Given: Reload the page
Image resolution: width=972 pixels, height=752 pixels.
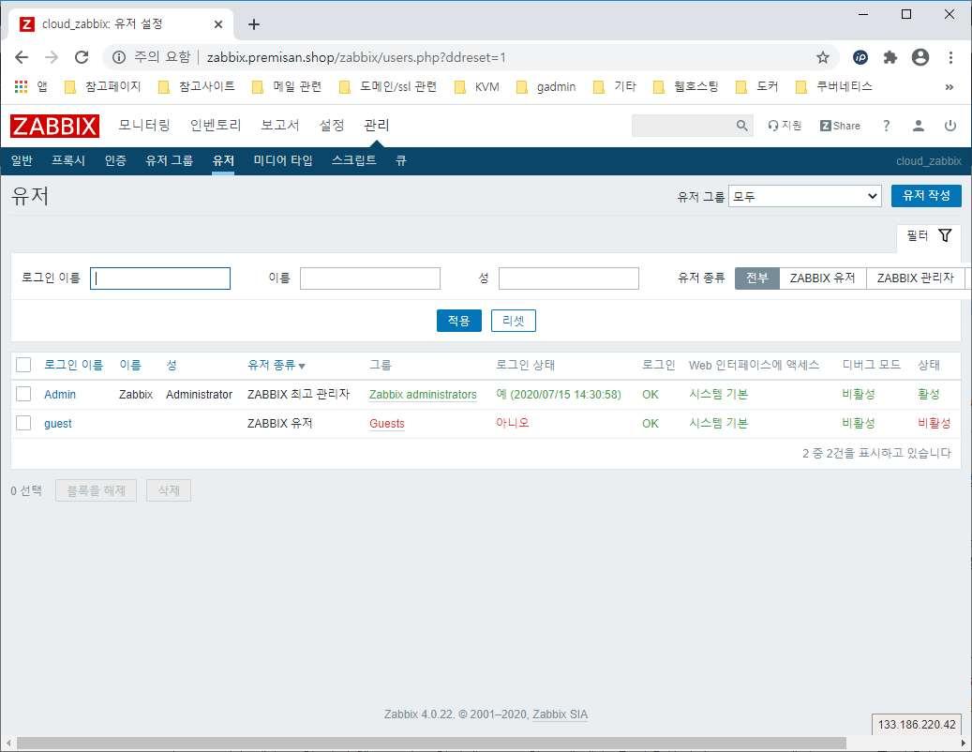Looking at the screenshot, I should click(x=82, y=57).
